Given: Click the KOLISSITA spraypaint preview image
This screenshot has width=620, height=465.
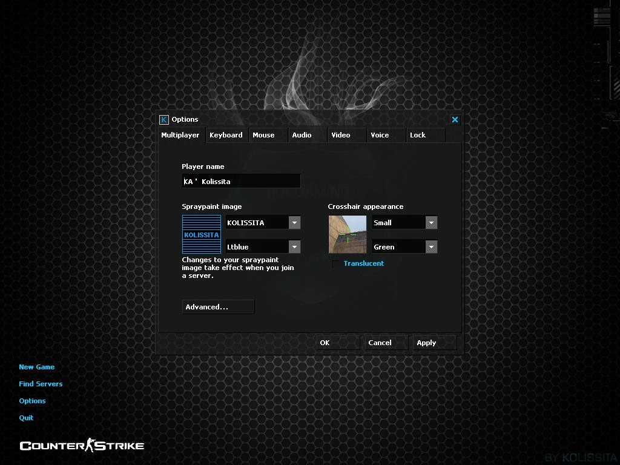Looking at the screenshot, I should pos(201,234).
